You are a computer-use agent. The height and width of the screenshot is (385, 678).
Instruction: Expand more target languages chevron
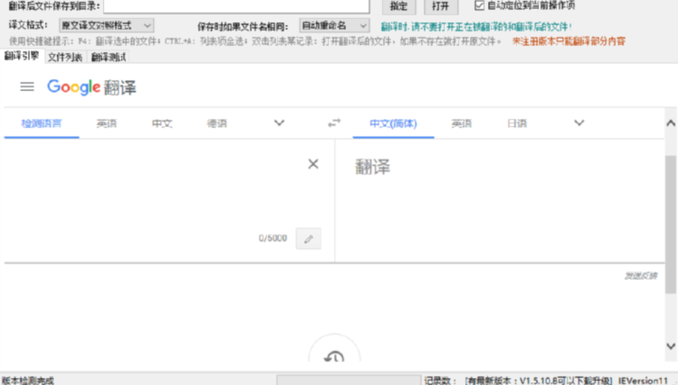click(579, 123)
